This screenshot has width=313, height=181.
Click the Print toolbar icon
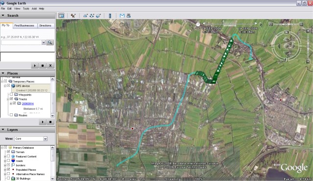click(128, 16)
